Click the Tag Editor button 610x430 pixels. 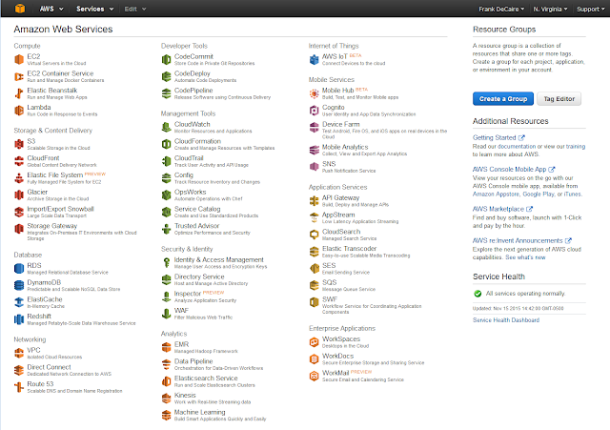click(x=559, y=99)
